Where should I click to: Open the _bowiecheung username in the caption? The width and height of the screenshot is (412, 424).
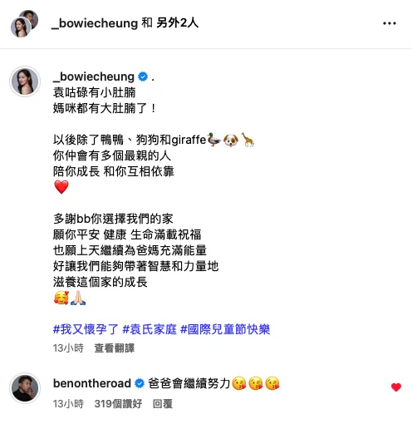click(x=94, y=76)
